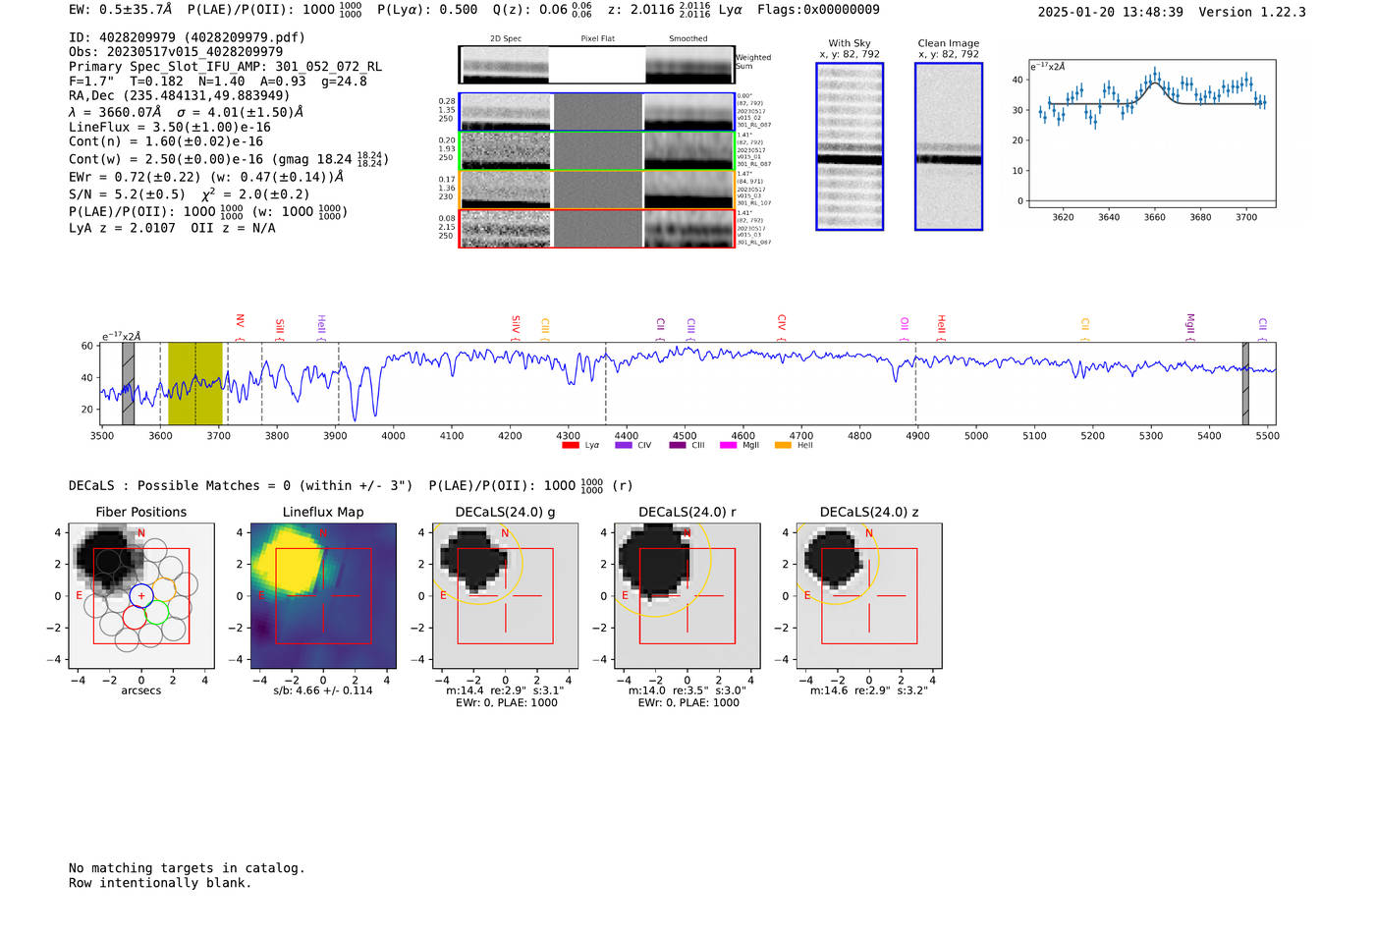The height and width of the screenshot is (936, 1375).
Task: Click the '2025-01-20 13:48:39' timestamp
Action: [x=1110, y=12]
